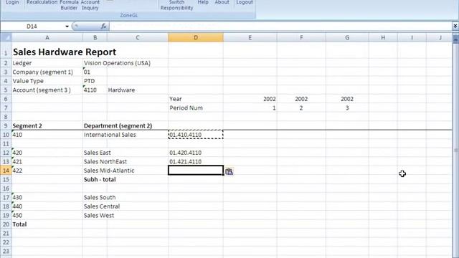Click Logout in the ribbon

coord(245,2)
